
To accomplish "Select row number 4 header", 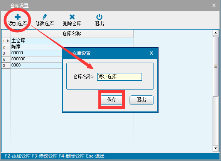I will point(6,59).
